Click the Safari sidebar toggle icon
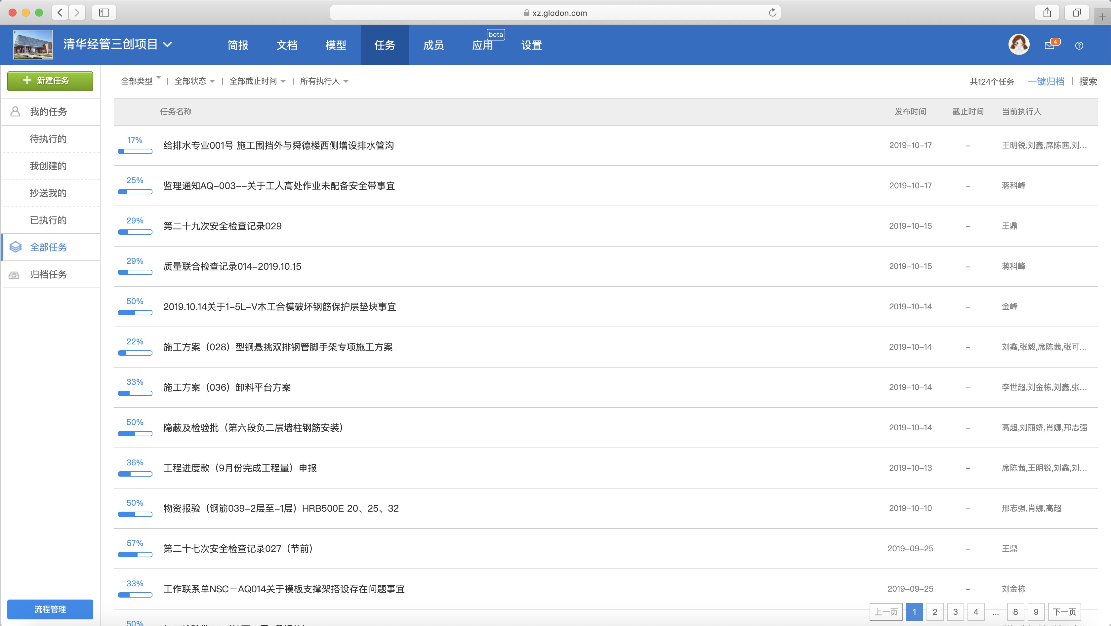 click(x=104, y=13)
